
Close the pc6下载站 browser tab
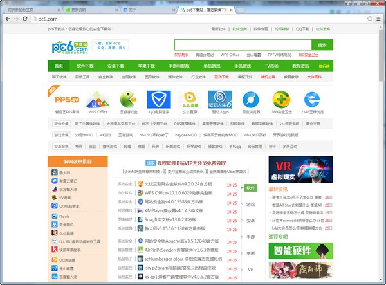(x=231, y=10)
